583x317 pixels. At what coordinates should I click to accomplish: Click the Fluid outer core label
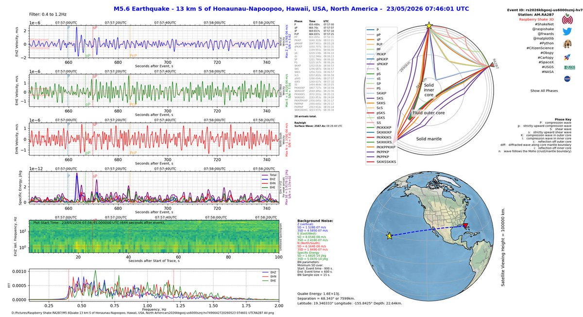(429, 113)
